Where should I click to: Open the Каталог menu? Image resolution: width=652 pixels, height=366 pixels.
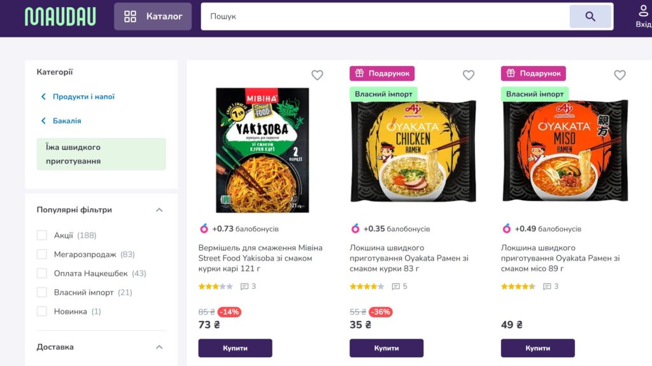153,17
